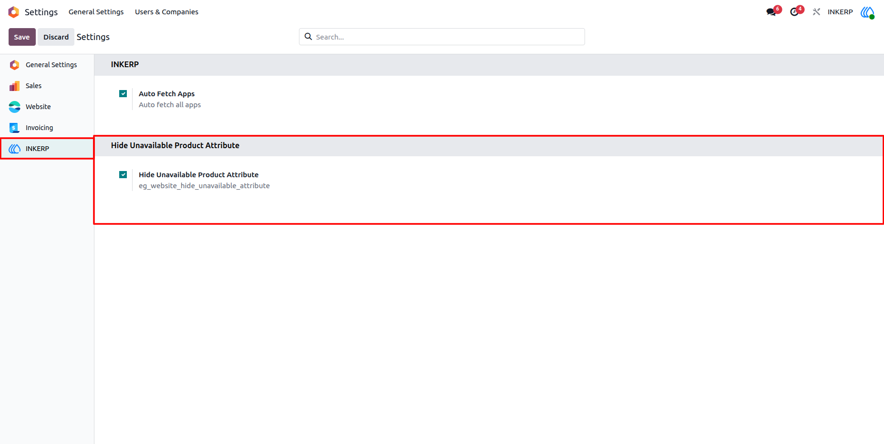Open the General Settings top menu

(x=96, y=12)
